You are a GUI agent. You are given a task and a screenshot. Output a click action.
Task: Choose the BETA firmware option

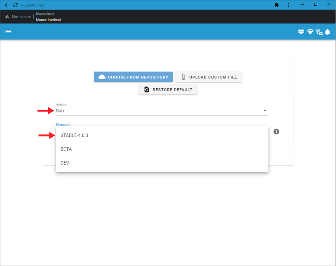[66, 149]
